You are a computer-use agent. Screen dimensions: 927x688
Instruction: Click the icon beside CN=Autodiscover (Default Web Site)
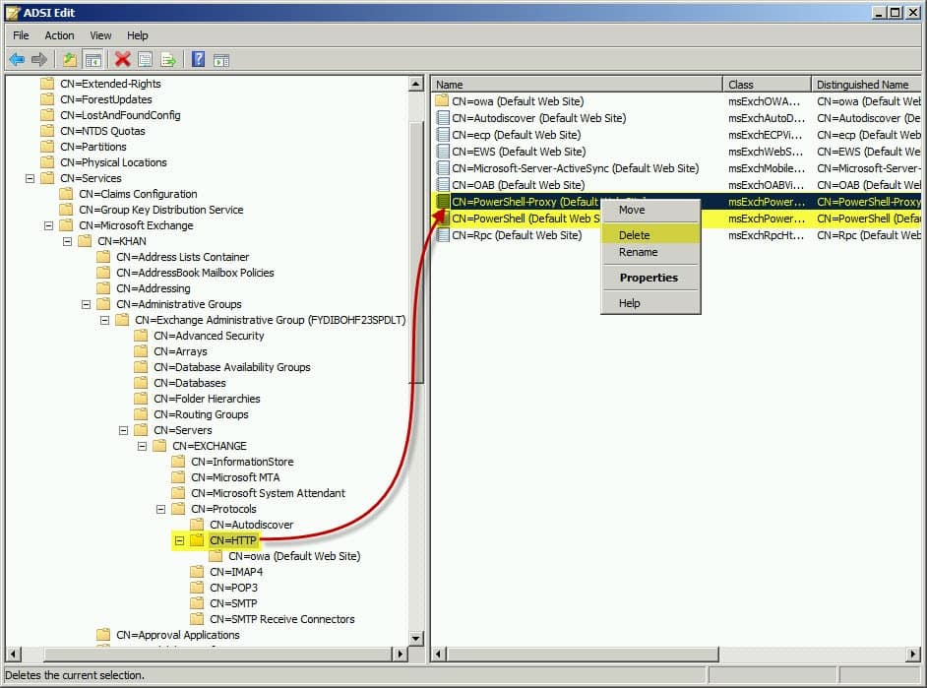(442, 118)
